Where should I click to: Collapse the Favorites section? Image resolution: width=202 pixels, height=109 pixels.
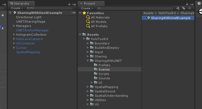pos(80,13)
